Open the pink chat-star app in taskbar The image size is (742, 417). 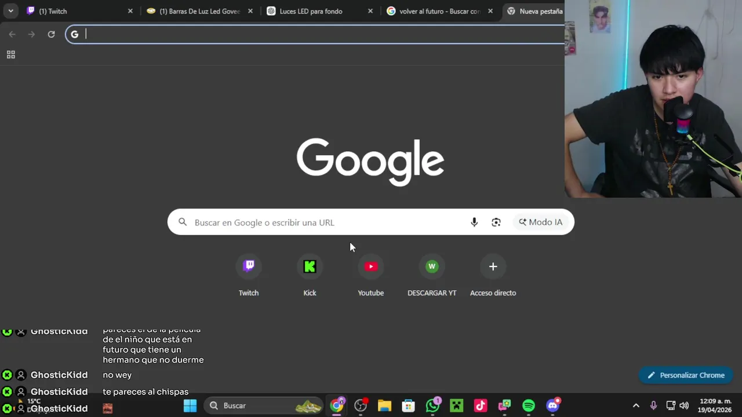(x=505, y=405)
